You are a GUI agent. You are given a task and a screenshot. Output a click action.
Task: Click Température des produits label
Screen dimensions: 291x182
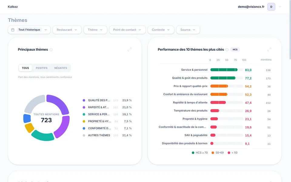click(x=191, y=111)
